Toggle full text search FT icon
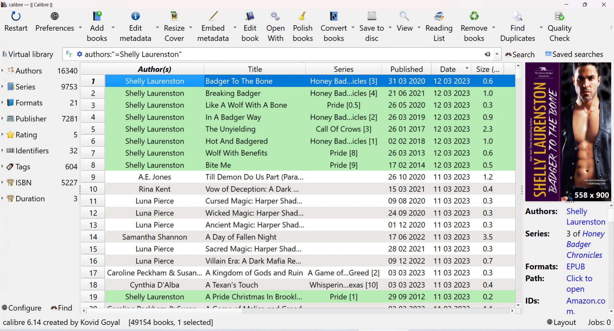 [69, 54]
